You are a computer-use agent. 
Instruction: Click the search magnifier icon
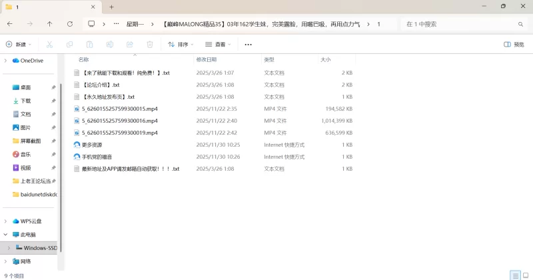tap(520, 24)
